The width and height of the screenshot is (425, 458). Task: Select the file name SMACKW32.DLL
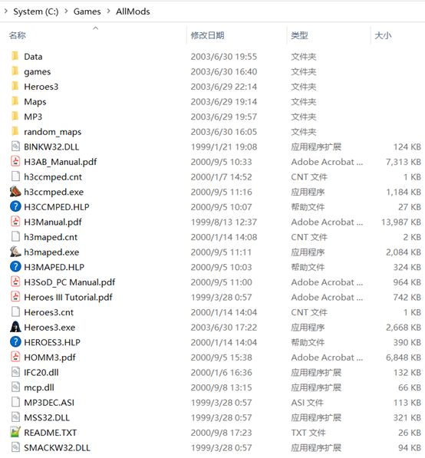pyautogui.click(x=57, y=447)
